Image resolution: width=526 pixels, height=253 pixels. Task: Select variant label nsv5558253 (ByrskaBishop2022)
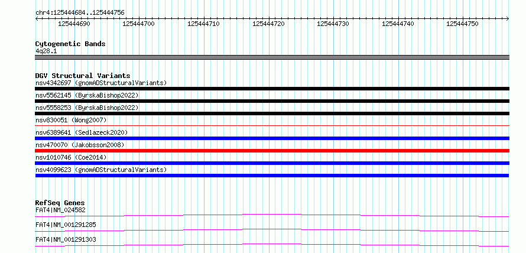[x=87, y=108]
